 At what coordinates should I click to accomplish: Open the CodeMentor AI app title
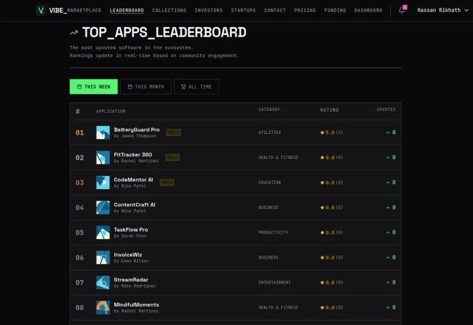tap(133, 180)
